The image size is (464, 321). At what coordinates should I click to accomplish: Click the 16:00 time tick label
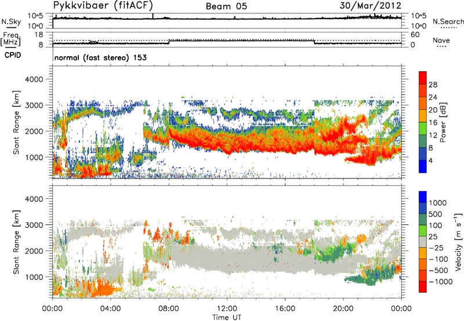pyautogui.click(x=285, y=309)
